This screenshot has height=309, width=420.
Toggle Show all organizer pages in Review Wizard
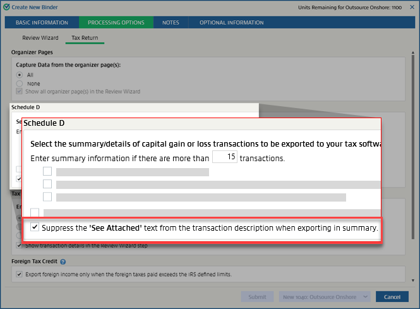tap(19, 92)
